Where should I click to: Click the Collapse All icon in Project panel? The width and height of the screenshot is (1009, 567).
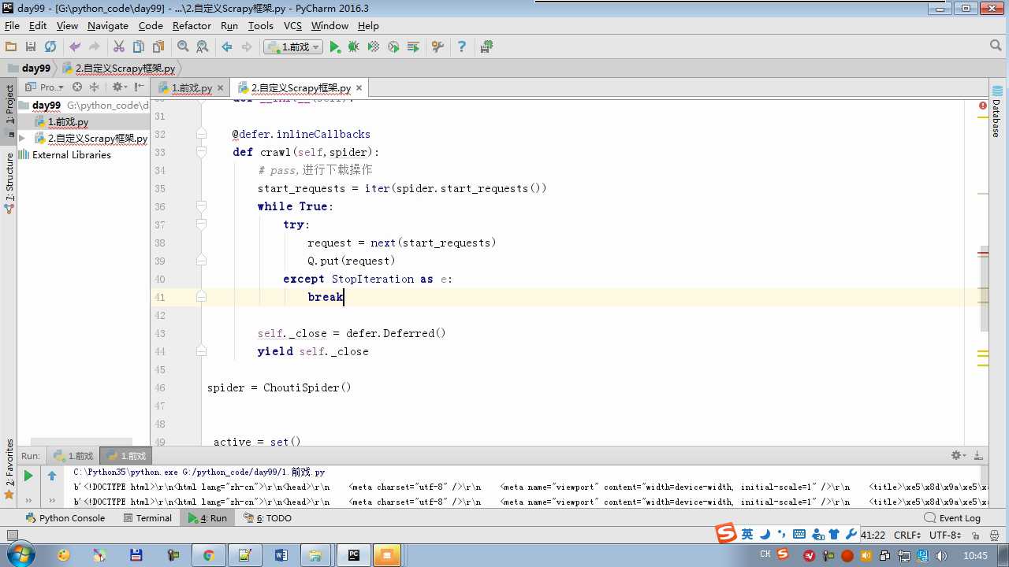(x=94, y=87)
